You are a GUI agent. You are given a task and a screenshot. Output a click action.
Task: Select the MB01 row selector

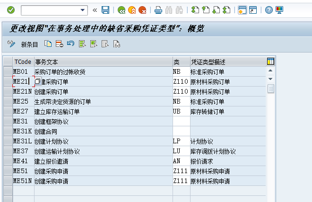pyautogui.click(x=8, y=71)
